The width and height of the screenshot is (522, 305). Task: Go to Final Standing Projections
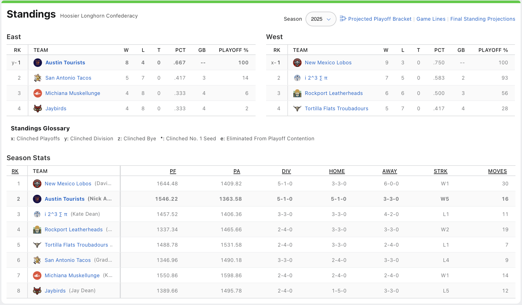pyautogui.click(x=483, y=19)
